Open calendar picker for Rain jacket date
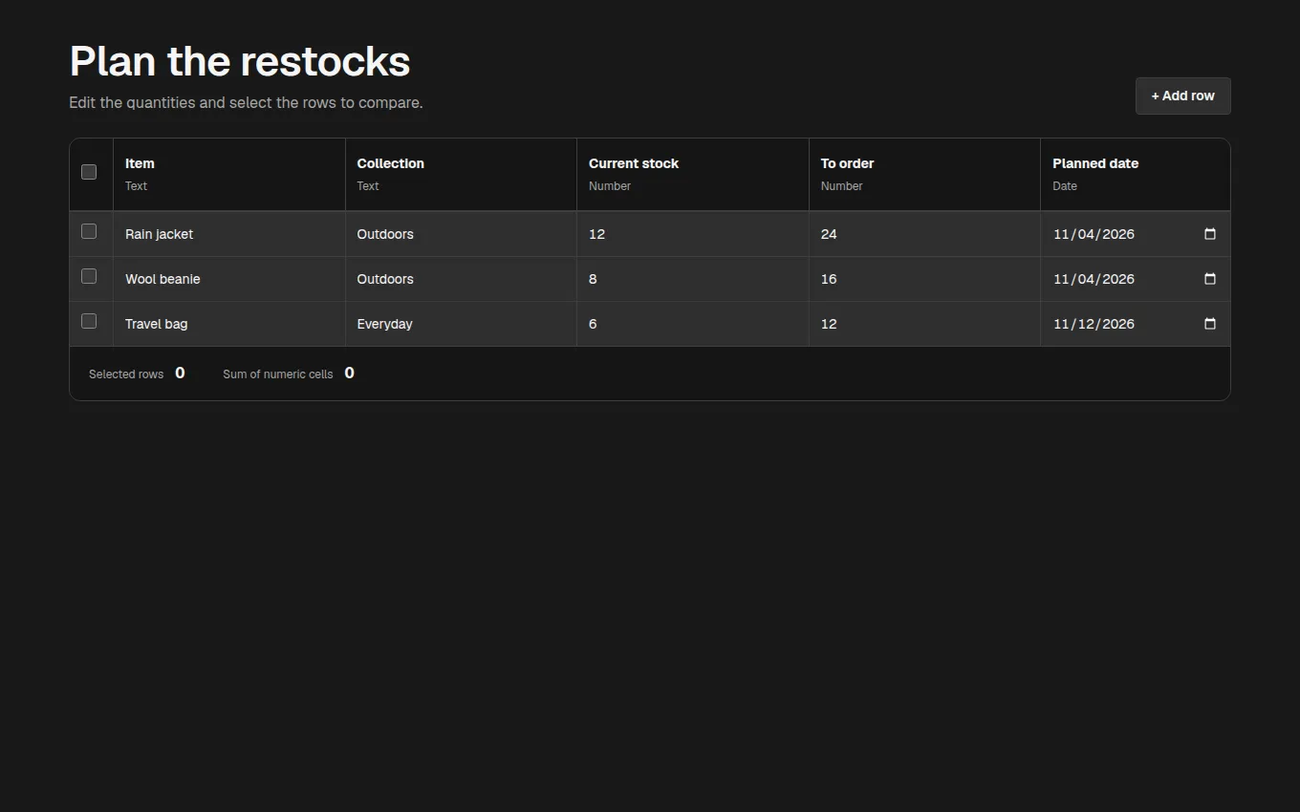The height and width of the screenshot is (812, 1300). 1209,234
